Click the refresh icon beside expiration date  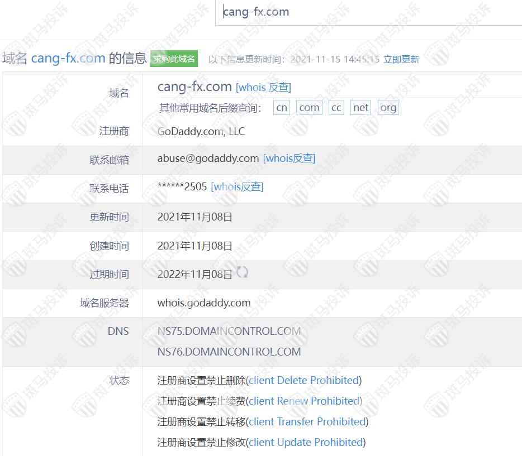[242, 272]
